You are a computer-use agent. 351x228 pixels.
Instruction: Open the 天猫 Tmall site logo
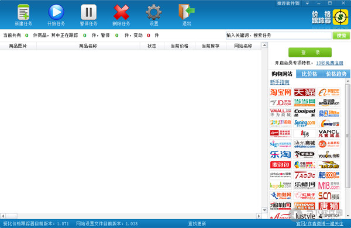[305, 92]
